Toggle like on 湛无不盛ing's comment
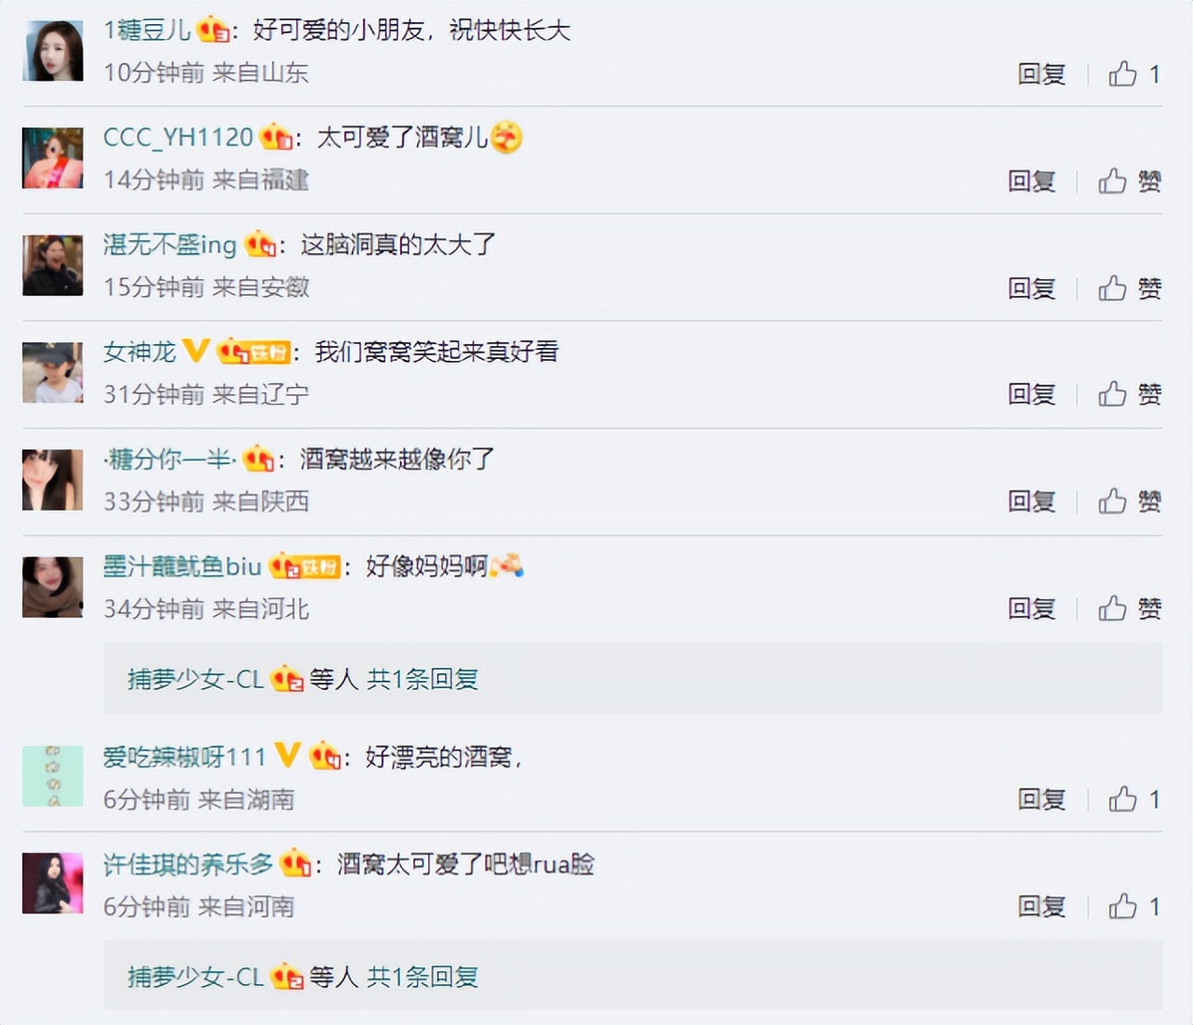 coord(1128,288)
